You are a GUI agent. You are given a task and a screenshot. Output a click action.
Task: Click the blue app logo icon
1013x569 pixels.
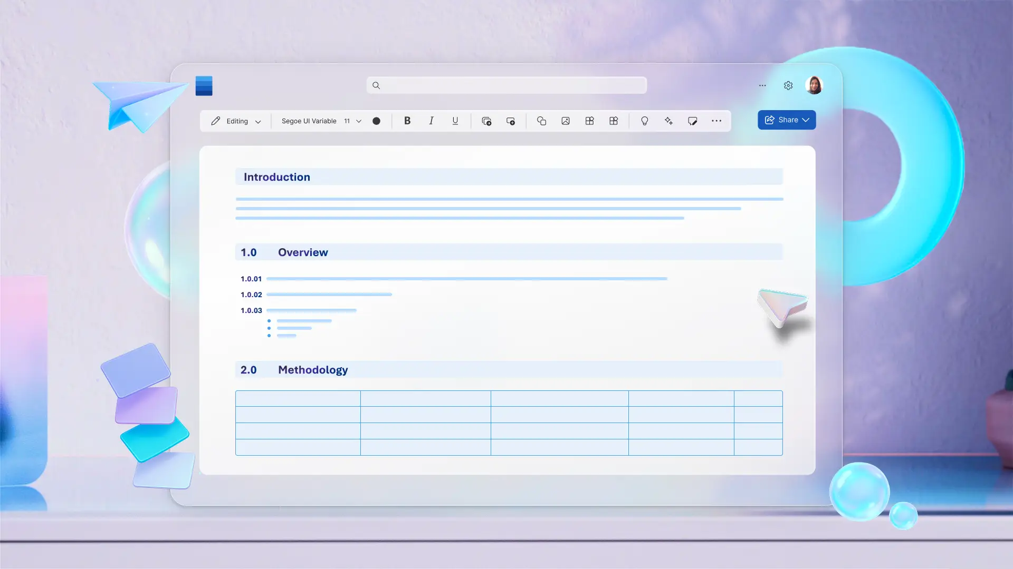(x=204, y=85)
